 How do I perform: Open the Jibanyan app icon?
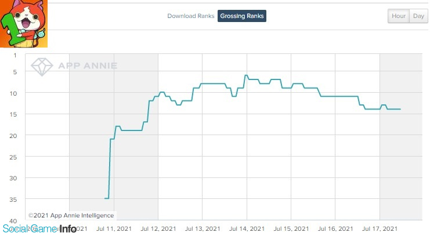24,24
